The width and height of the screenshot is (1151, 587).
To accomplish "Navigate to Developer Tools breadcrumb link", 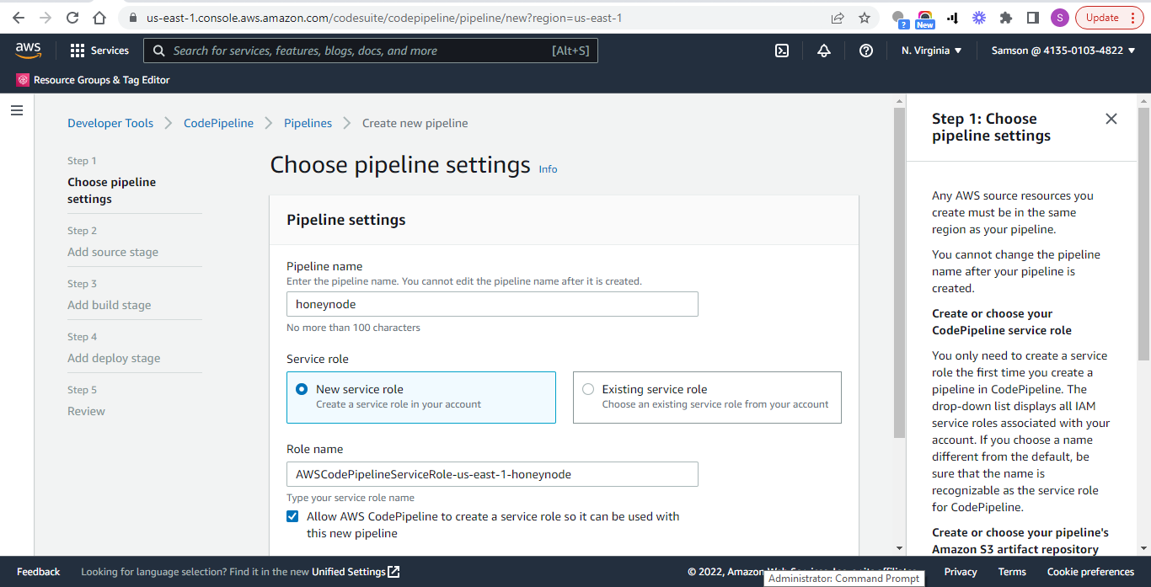I will pos(110,123).
